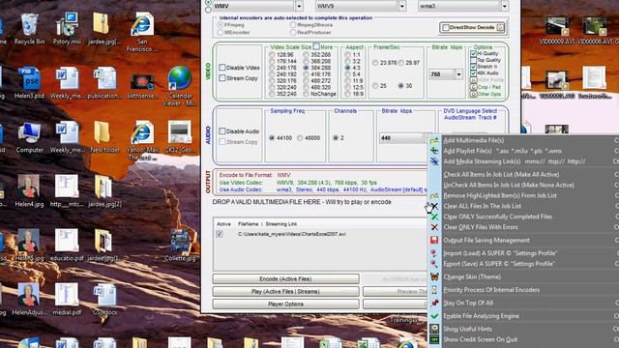Tick the video Stream Copy checkbox
The width and height of the screenshot is (619, 348).
coord(222,78)
